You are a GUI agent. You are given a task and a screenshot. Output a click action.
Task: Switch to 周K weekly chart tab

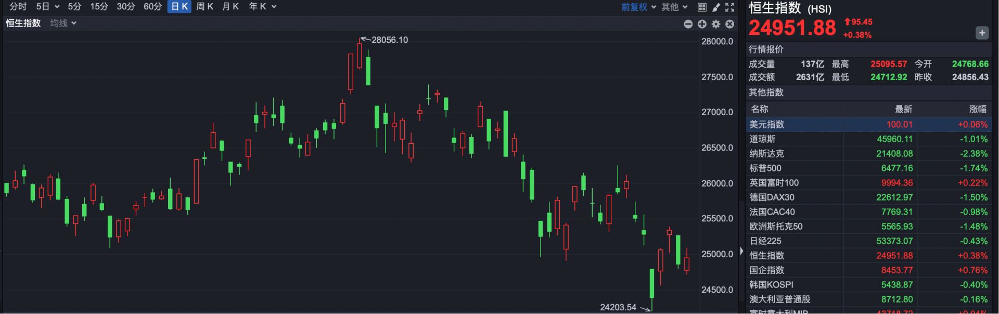tap(205, 7)
